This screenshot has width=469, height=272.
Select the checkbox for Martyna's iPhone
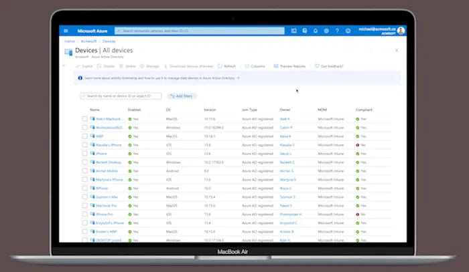tap(85, 180)
